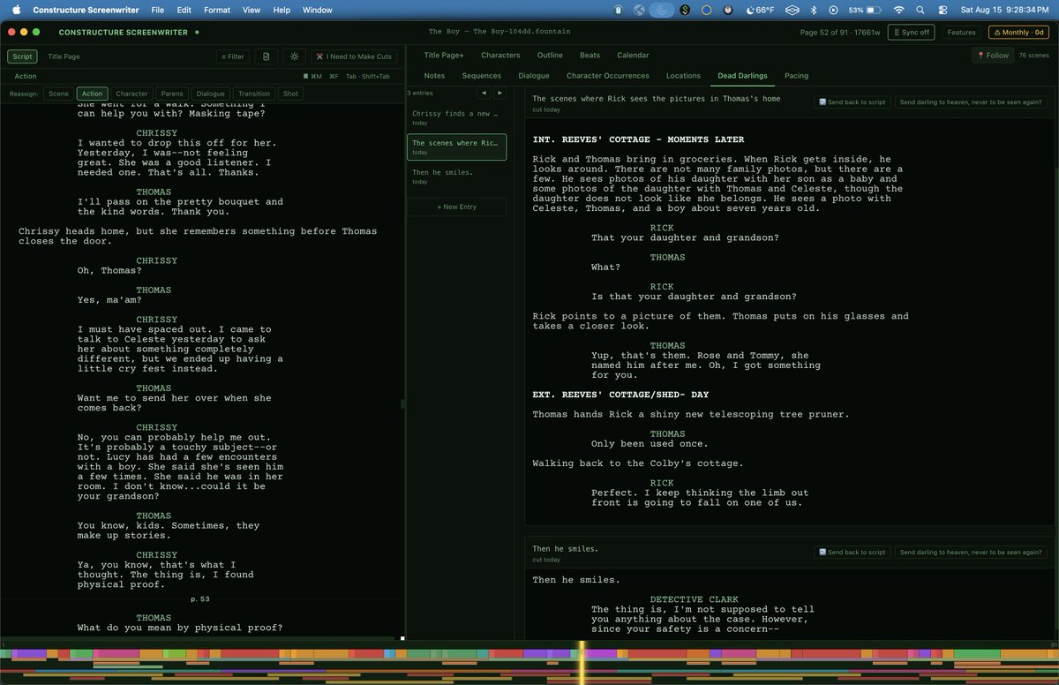1059x685 pixels.
Task: Click I Need to Make Cuts button
Action: pos(354,56)
